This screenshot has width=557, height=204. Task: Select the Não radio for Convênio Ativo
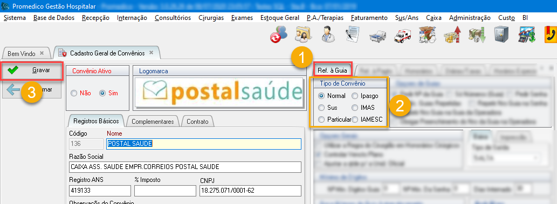point(81,93)
